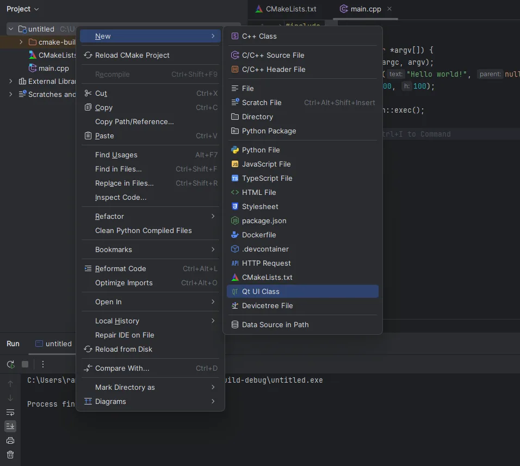The height and width of the screenshot is (466, 520).
Task: Click the JavaScript File JS icon
Action: [235, 164]
